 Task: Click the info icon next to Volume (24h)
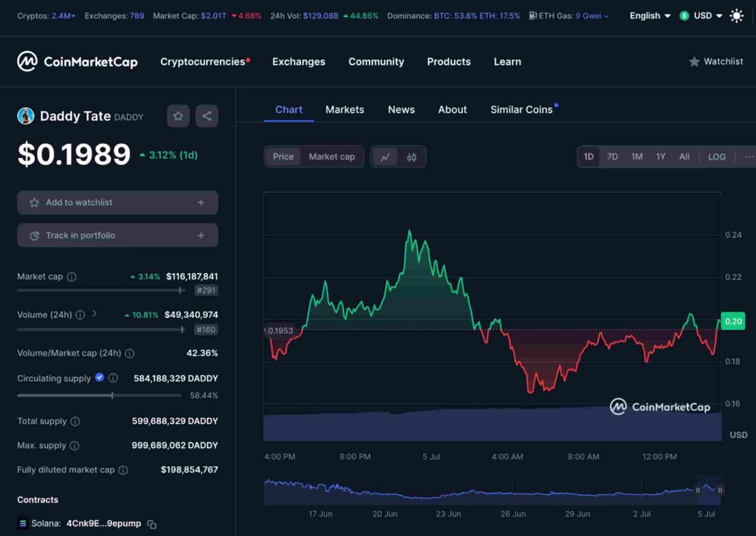coord(80,315)
